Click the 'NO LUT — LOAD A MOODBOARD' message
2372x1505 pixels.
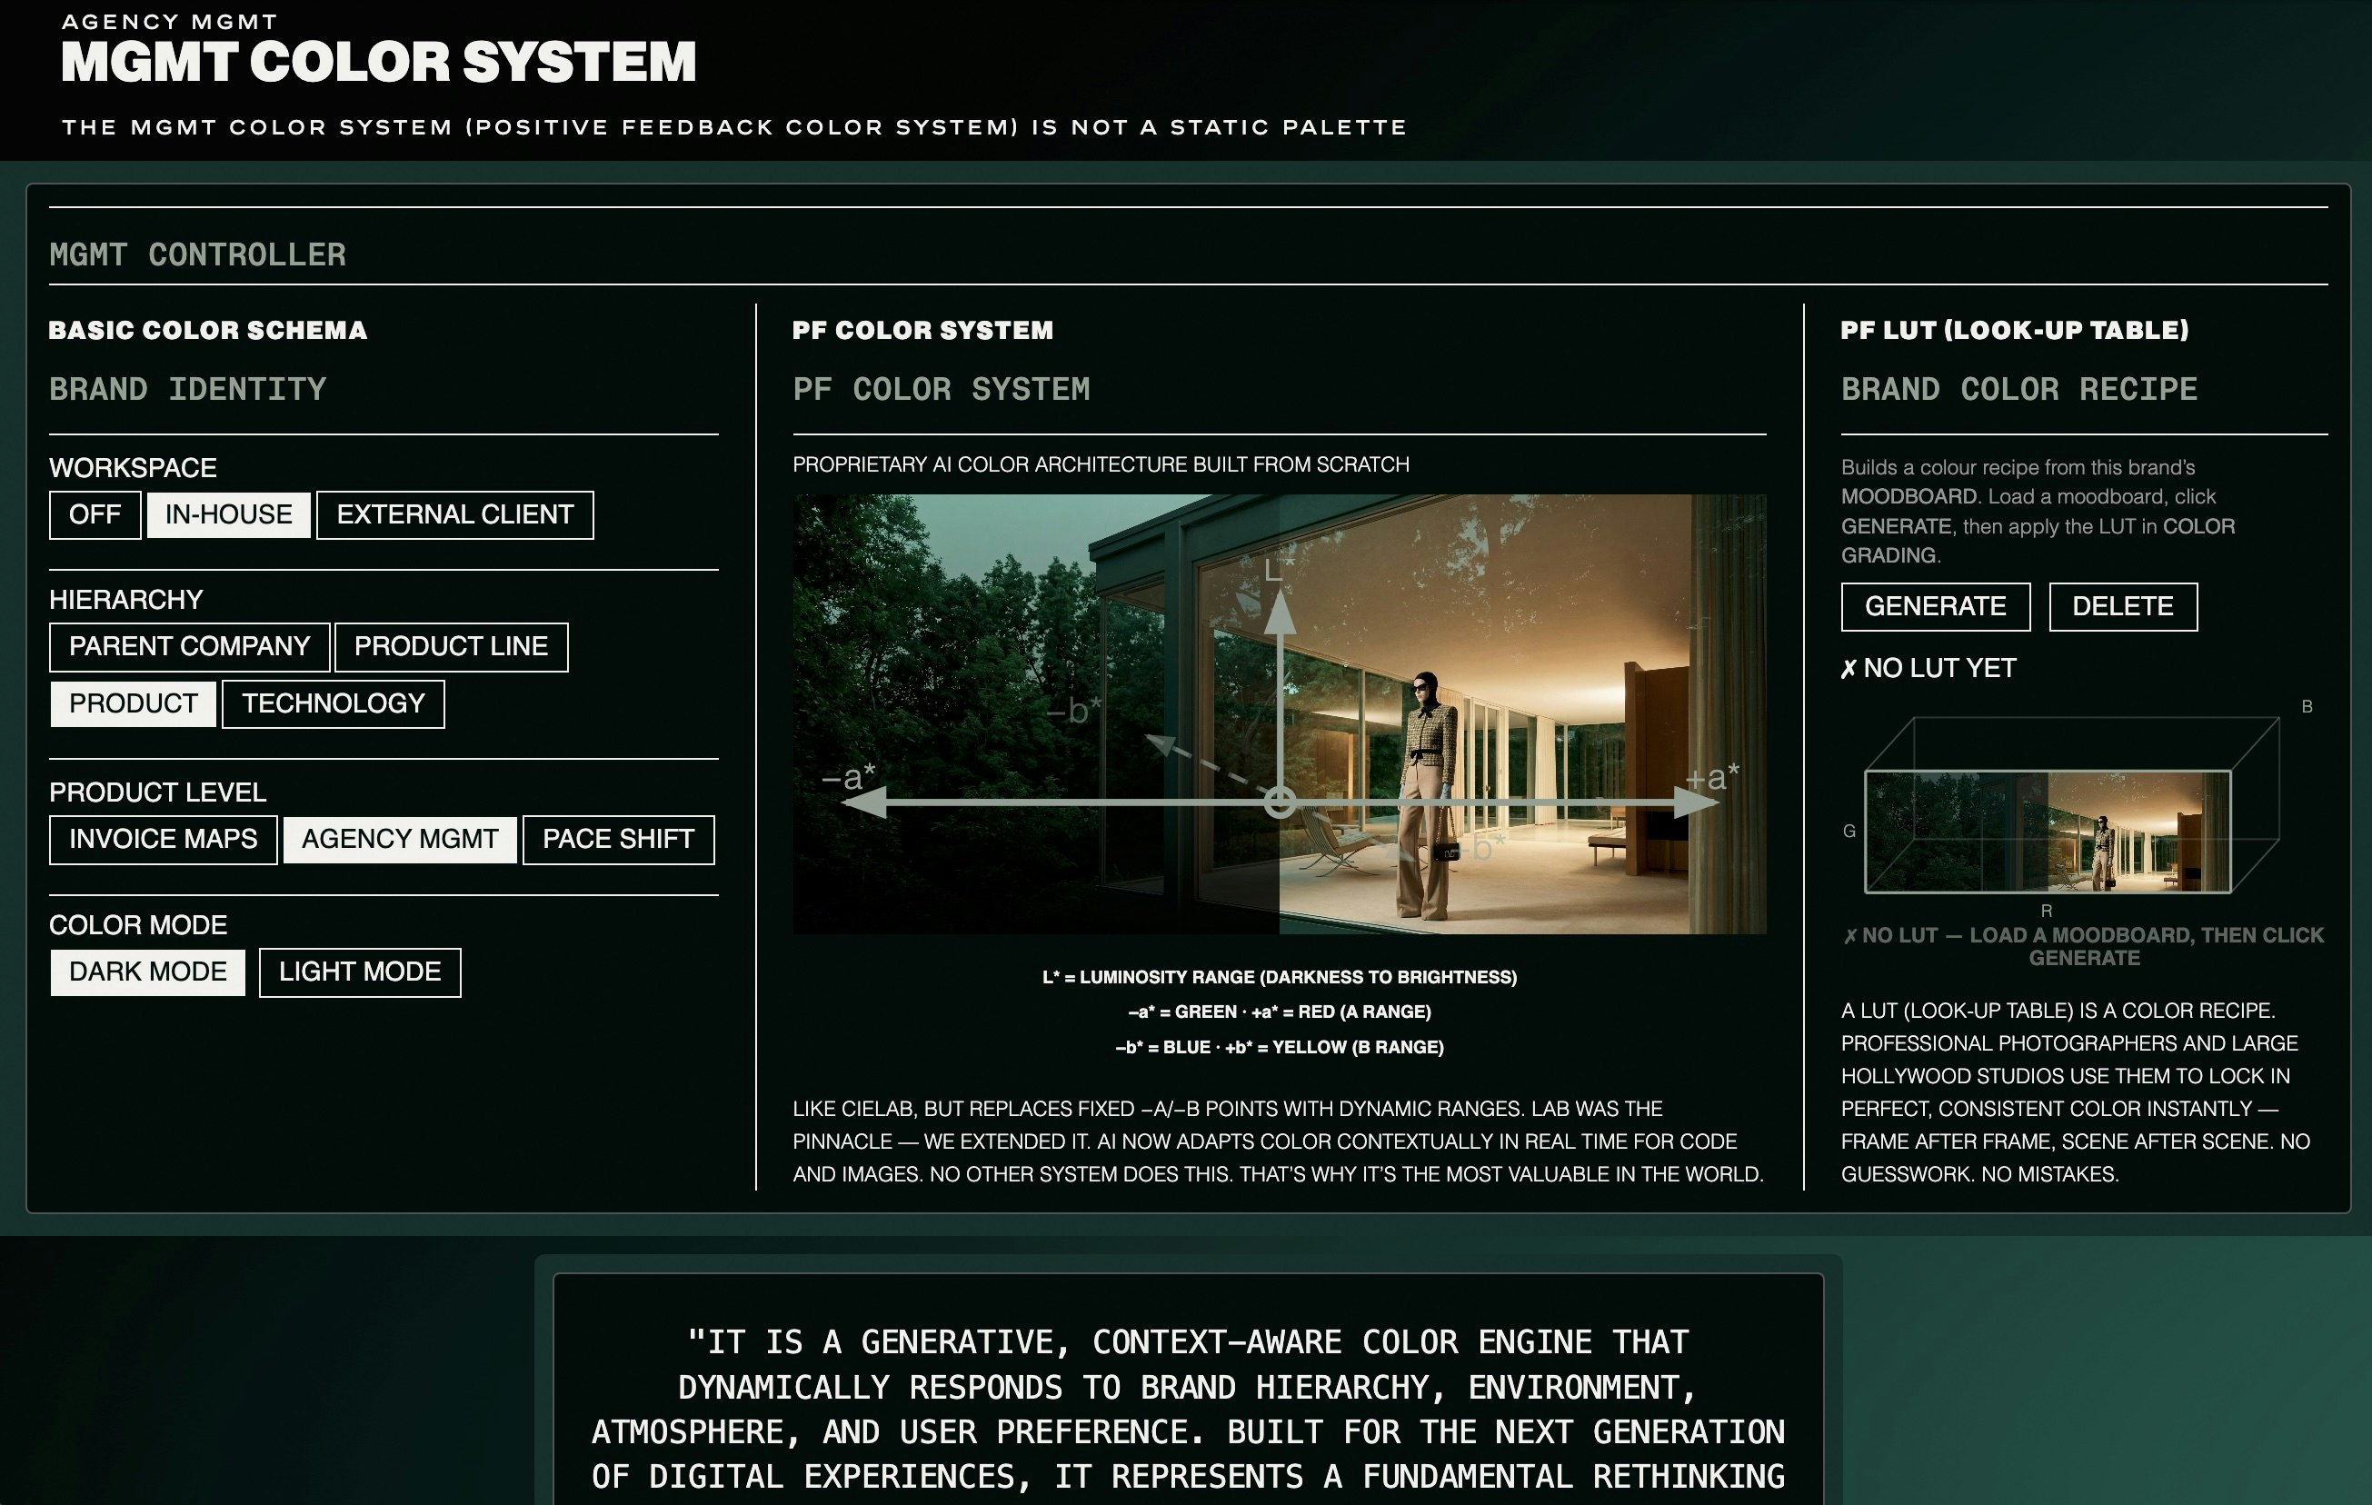click(2085, 947)
